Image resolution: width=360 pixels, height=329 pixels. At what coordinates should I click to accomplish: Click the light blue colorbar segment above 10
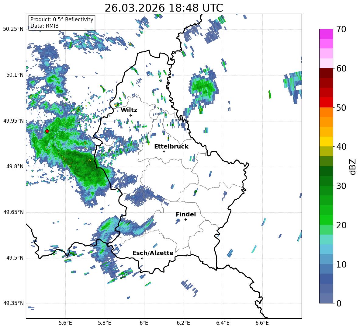click(326, 259)
